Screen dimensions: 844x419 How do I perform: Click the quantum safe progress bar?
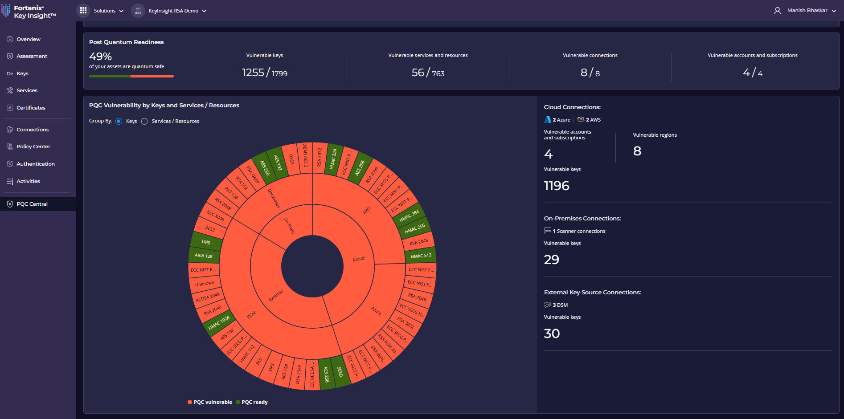tap(131, 76)
